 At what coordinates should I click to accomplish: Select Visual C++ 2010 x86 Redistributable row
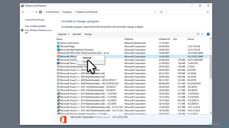click(132, 90)
